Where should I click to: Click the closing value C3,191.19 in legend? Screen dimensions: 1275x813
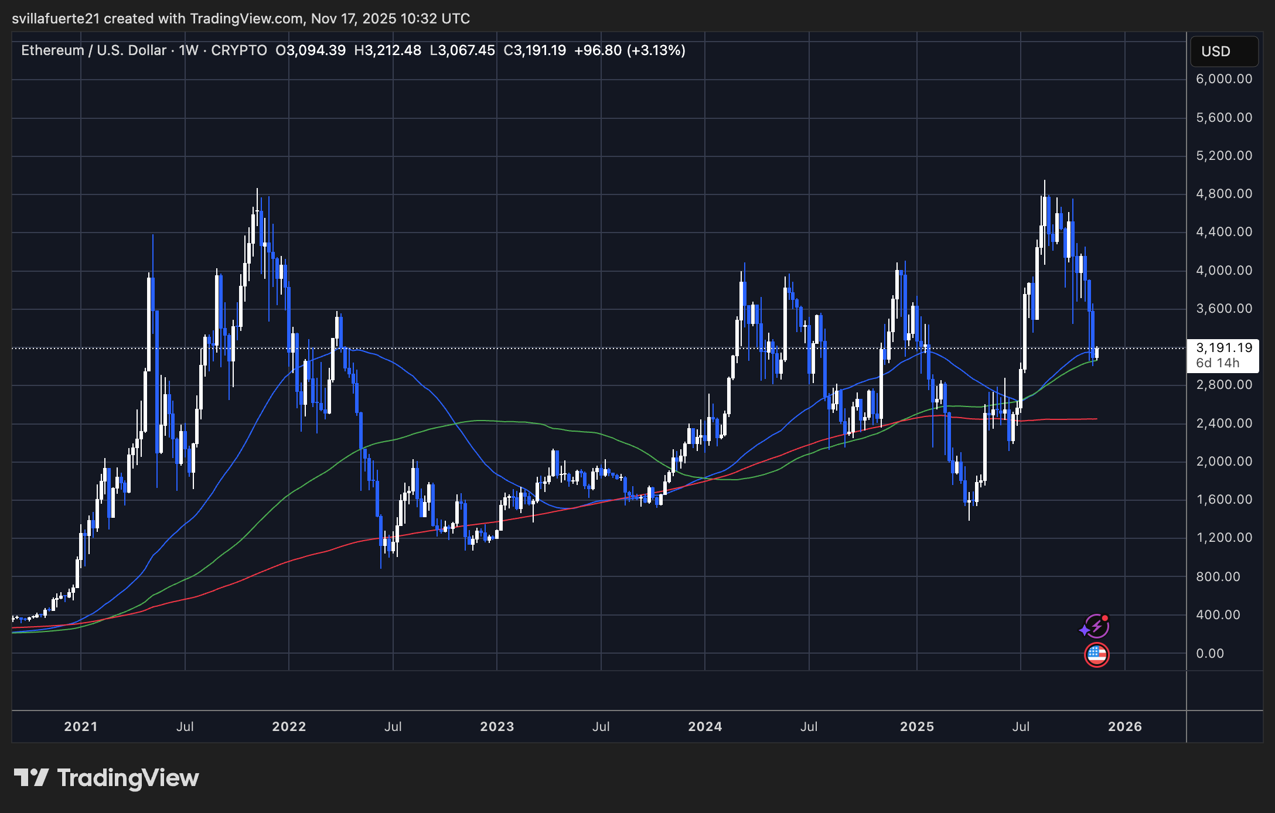(534, 50)
